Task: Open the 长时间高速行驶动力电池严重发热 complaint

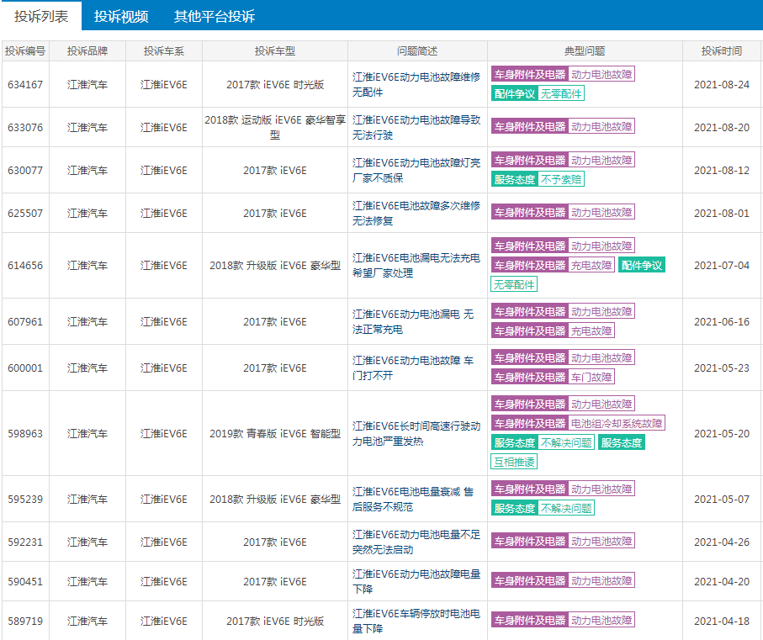Action: (416, 433)
